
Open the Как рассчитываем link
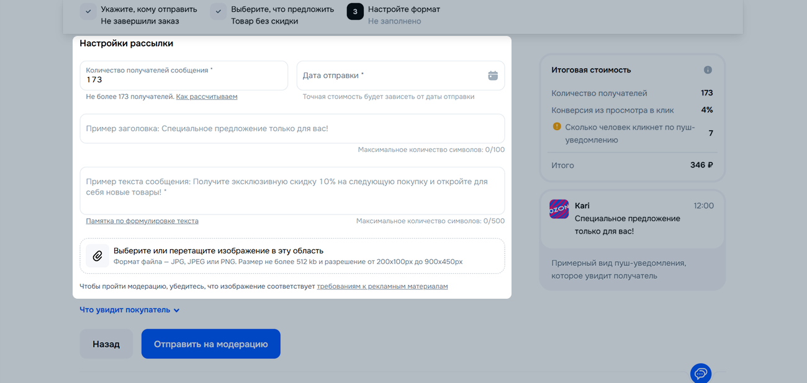(x=207, y=97)
